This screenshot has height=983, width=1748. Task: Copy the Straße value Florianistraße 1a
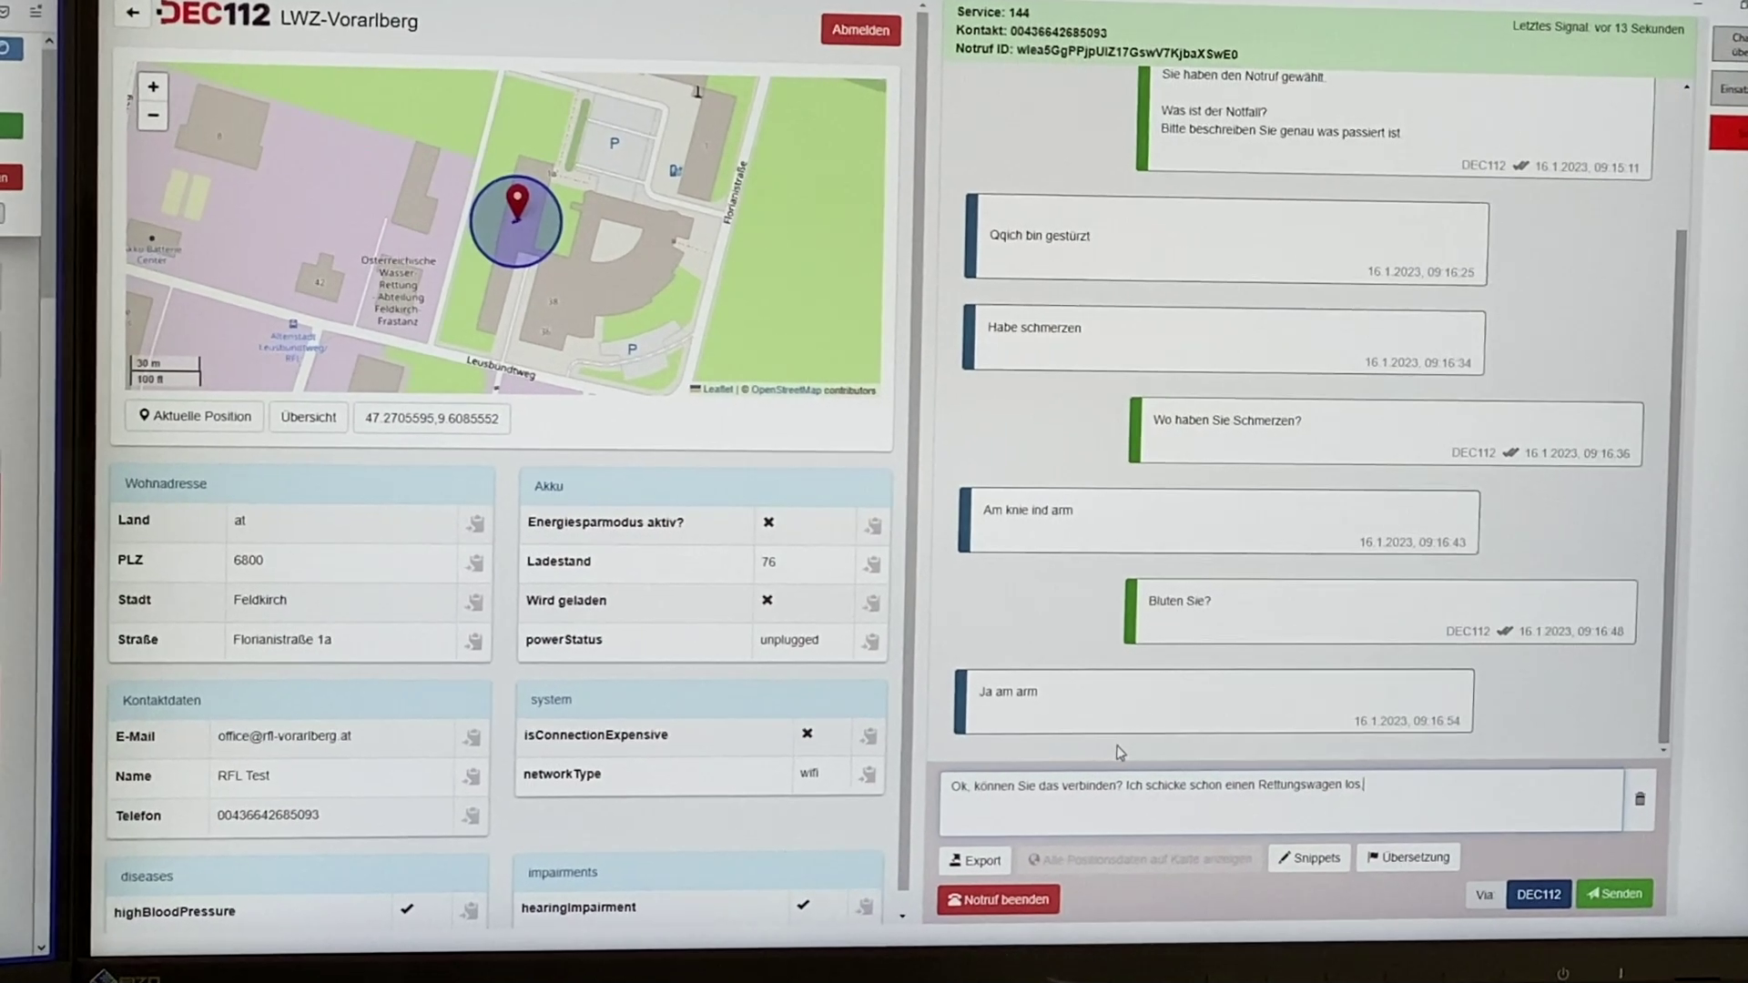474,642
